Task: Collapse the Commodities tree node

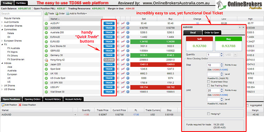Action: [x=2, y=30]
